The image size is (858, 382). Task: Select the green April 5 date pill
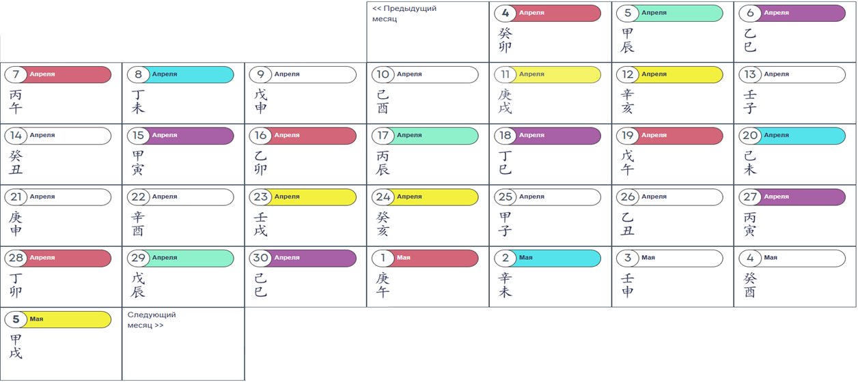tap(669, 13)
